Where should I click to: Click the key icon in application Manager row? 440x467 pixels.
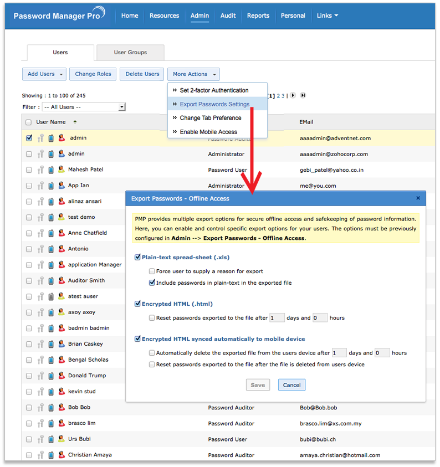coord(40,265)
